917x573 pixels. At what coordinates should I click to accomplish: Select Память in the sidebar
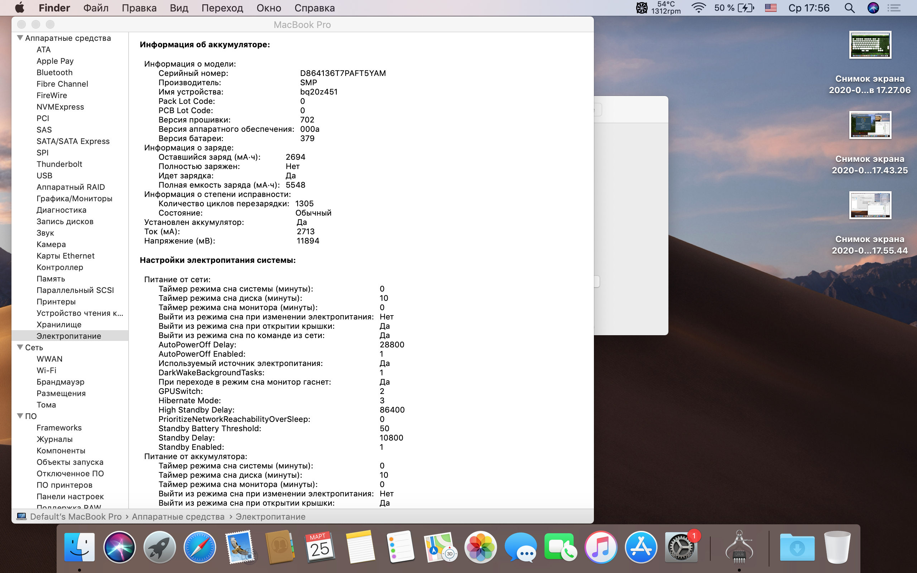pyautogui.click(x=51, y=279)
